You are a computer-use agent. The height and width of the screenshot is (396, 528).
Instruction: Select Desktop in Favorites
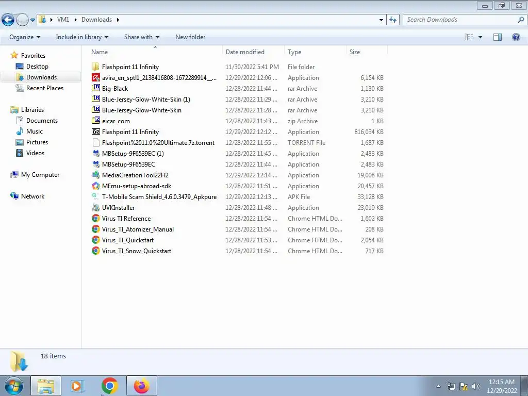[32, 67]
